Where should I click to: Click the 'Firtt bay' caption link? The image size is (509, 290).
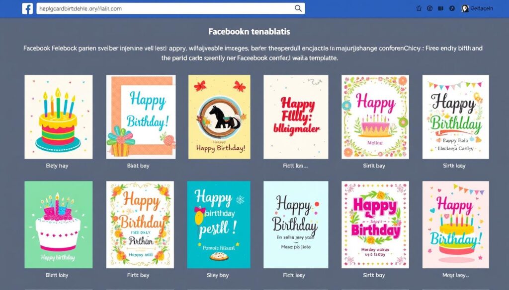point(138,275)
